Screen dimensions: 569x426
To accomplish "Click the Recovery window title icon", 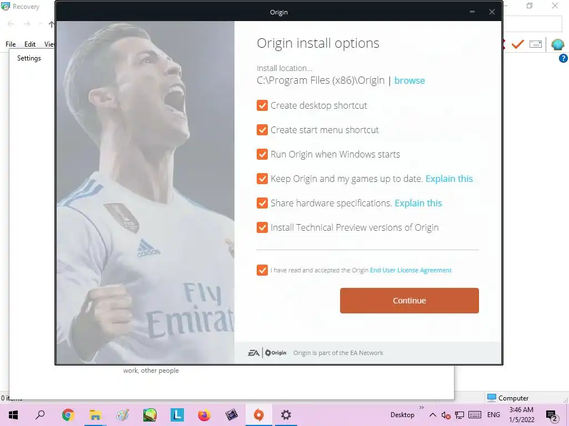I will [x=5, y=7].
